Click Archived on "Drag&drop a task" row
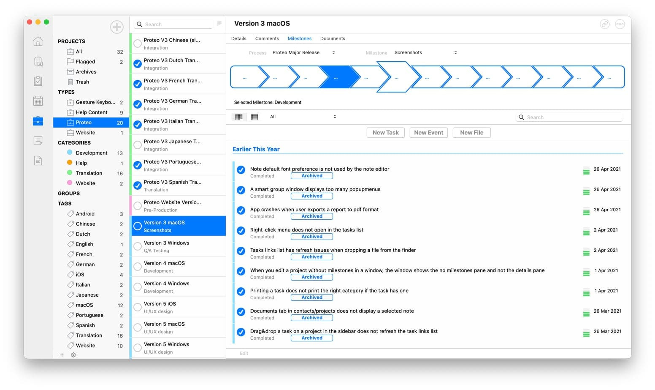Viewport: 655px width, 390px height. tap(312, 338)
